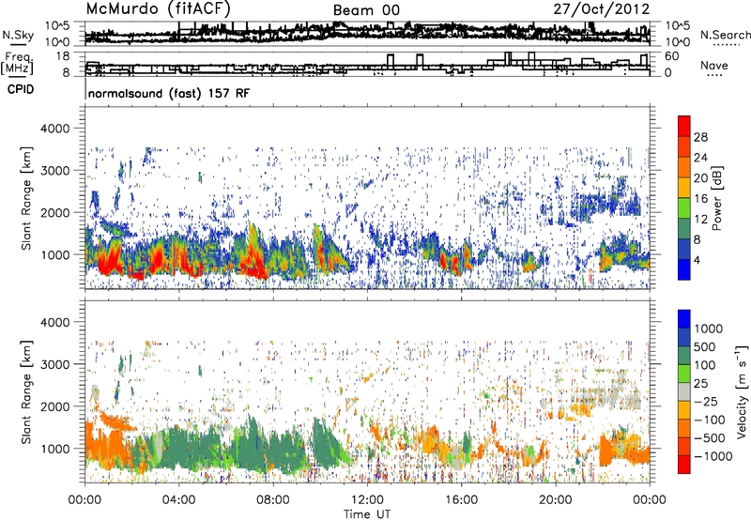Click power panel 'Slant Range [km]' axis label
Viewport: 751px width, 520px height.
(x=26, y=198)
